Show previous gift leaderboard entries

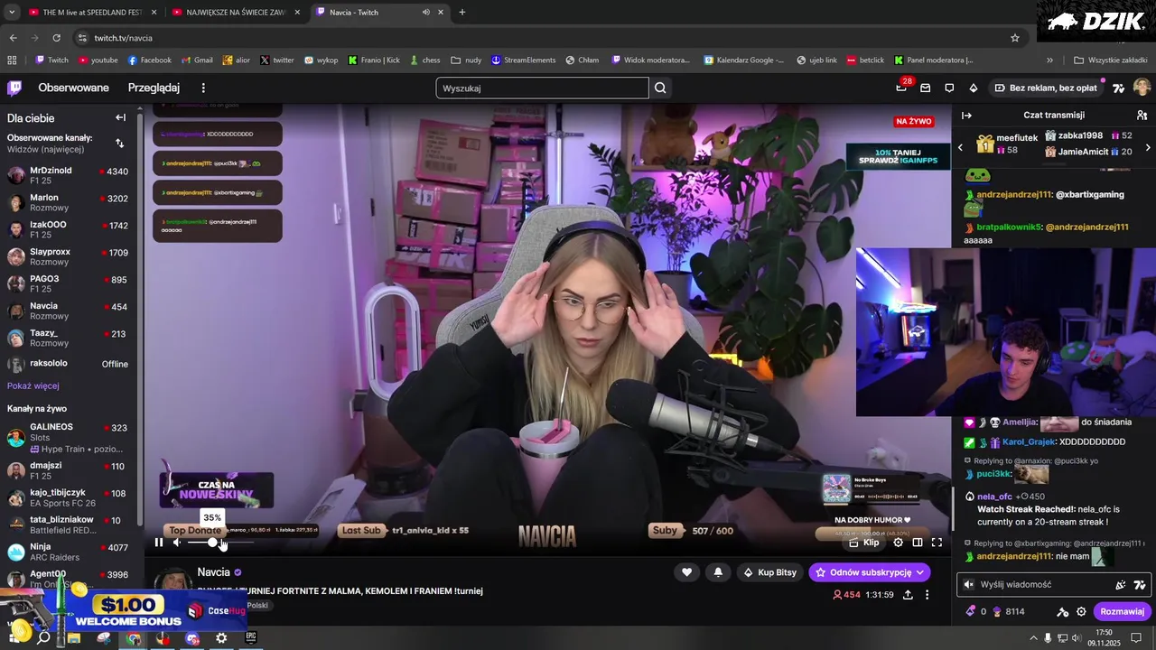click(960, 147)
